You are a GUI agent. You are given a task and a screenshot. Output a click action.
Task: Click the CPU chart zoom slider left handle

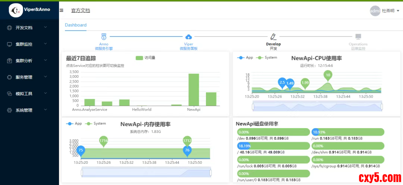point(253,106)
